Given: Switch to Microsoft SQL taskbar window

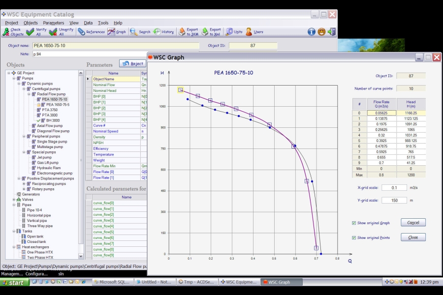Looking at the screenshot, I should [112, 282].
